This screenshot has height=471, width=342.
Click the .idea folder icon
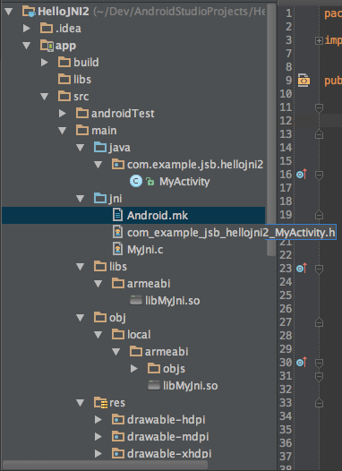coord(47,29)
